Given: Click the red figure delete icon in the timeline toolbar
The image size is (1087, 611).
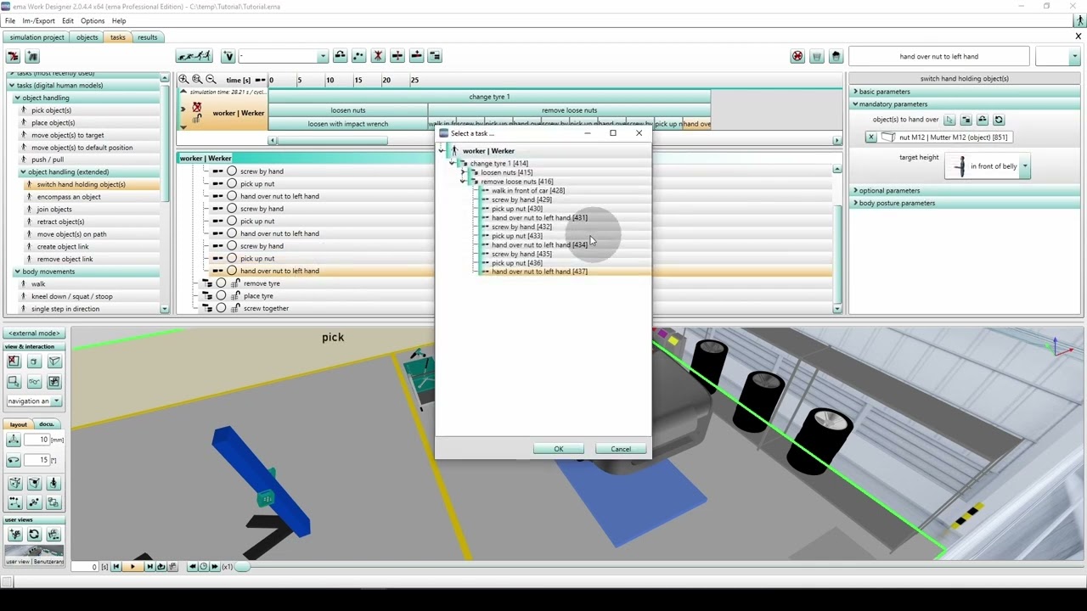Looking at the screenshot, I should 378,56.
